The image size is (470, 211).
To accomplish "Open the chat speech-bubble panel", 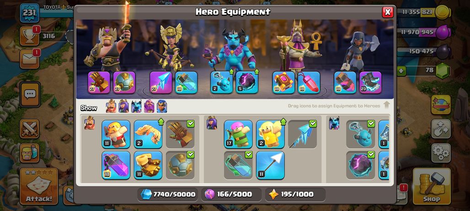I will [30, 94].
